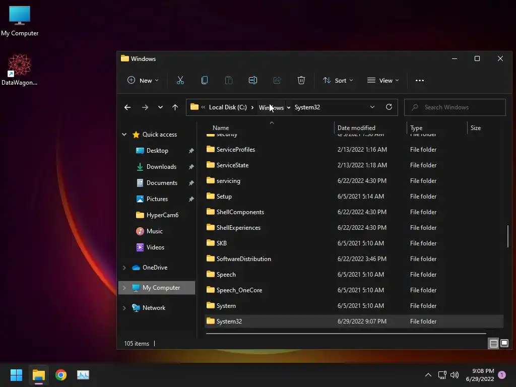Click the Share icon in toolbar

(x=277, y=80)
